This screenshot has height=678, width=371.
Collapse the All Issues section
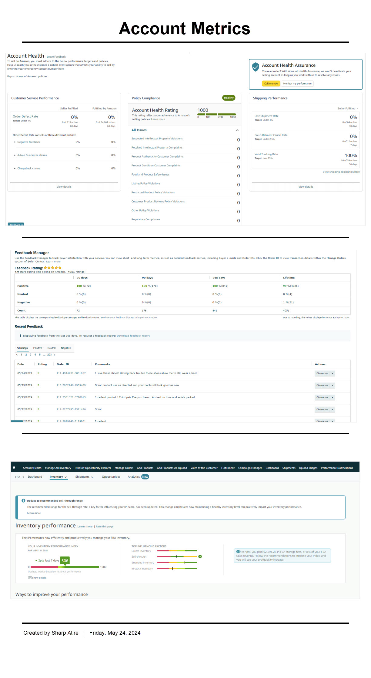pos(237,130)
